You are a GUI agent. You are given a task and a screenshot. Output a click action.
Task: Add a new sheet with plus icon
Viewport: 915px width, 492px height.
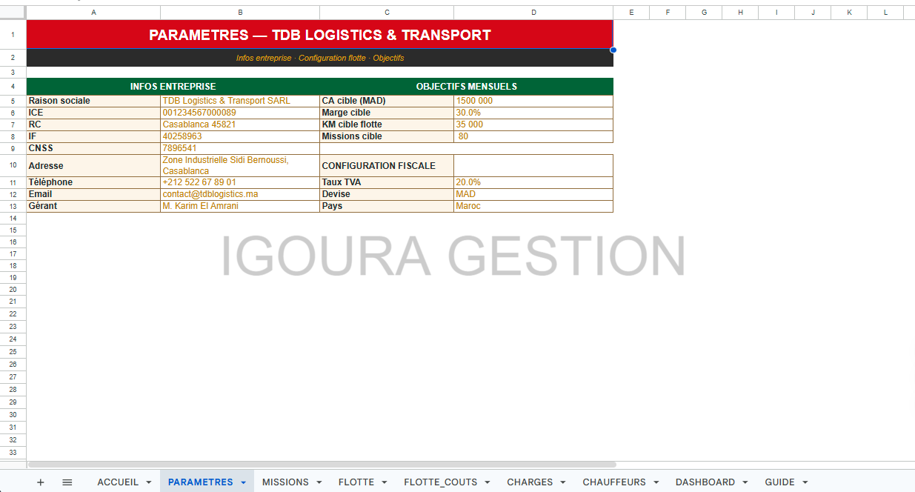pos(41,482)
